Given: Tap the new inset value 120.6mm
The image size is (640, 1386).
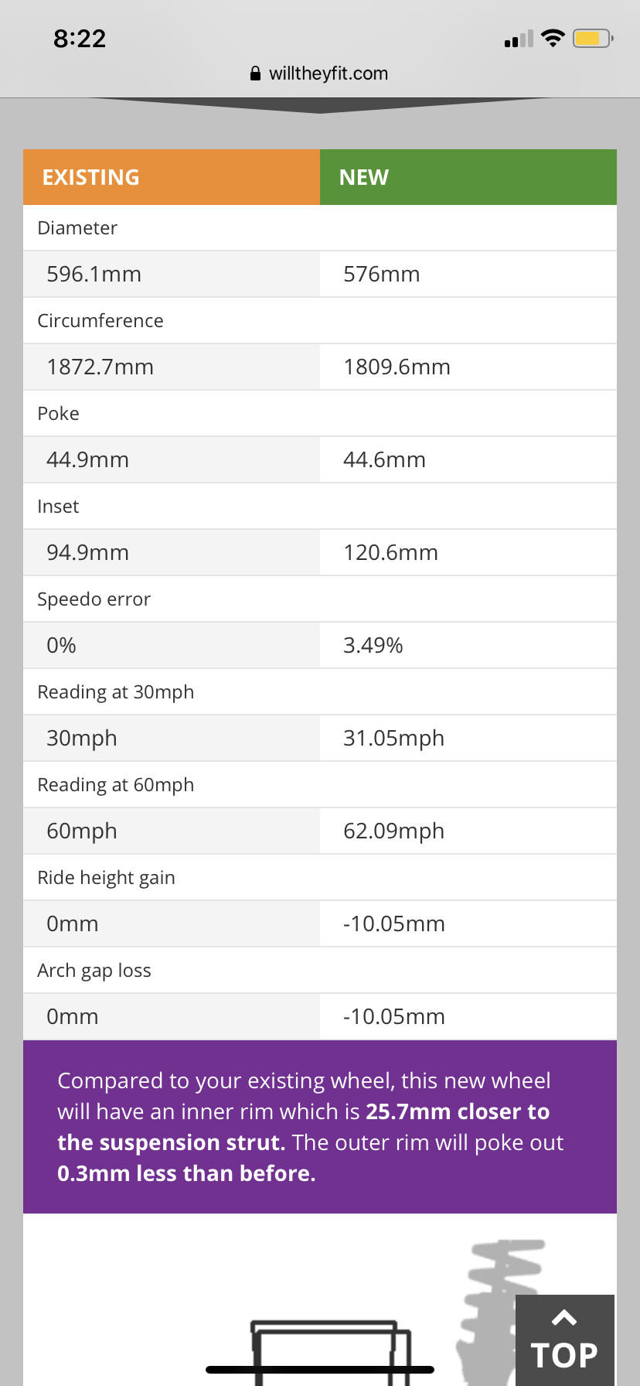Looking at the screenshot, I should pos(391,552).
